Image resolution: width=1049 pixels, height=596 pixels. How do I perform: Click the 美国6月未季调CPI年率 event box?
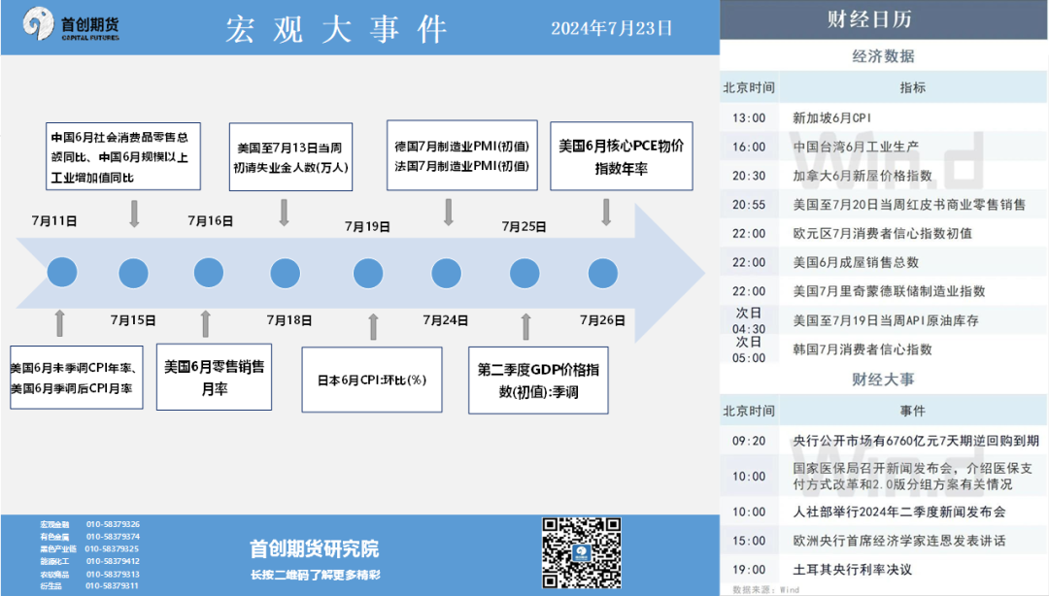77,378
